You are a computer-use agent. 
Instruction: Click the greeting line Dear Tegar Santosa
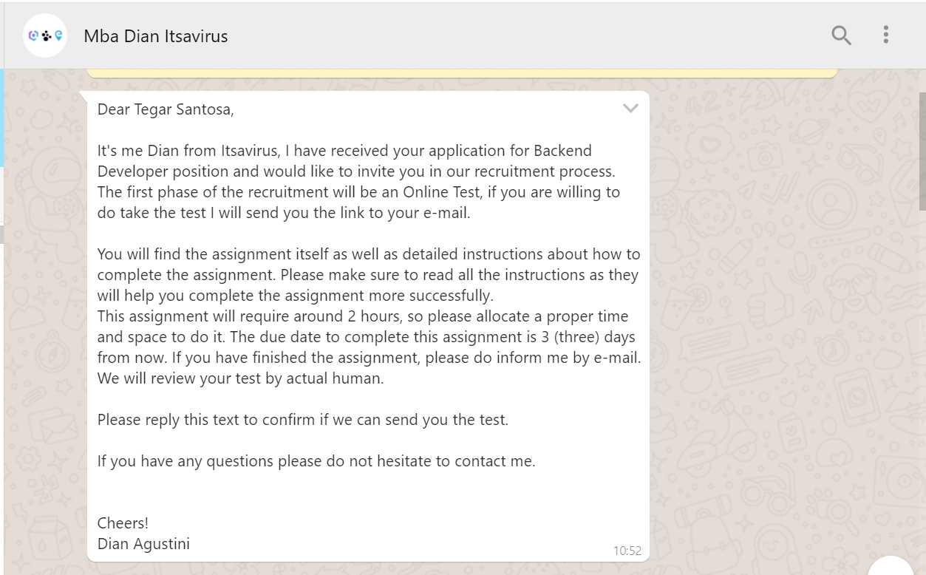(166, 110)
